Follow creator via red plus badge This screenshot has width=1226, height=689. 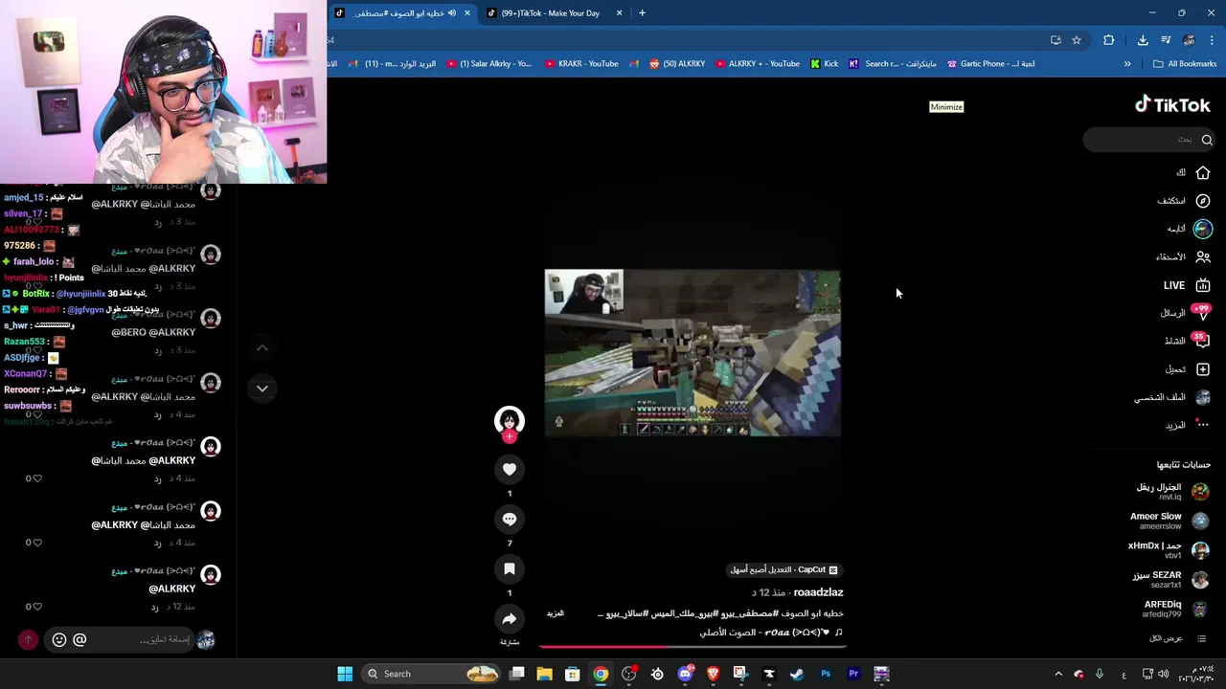(510, 436)
